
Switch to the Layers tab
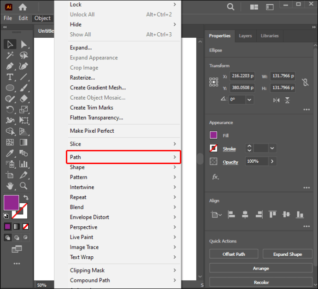[245, 36]
